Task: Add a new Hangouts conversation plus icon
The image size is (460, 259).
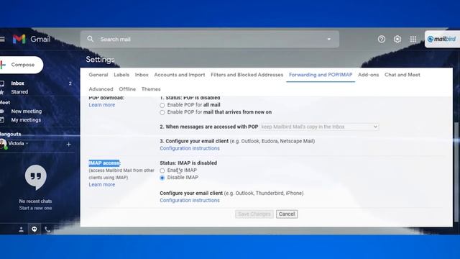Action: [68, 145]
